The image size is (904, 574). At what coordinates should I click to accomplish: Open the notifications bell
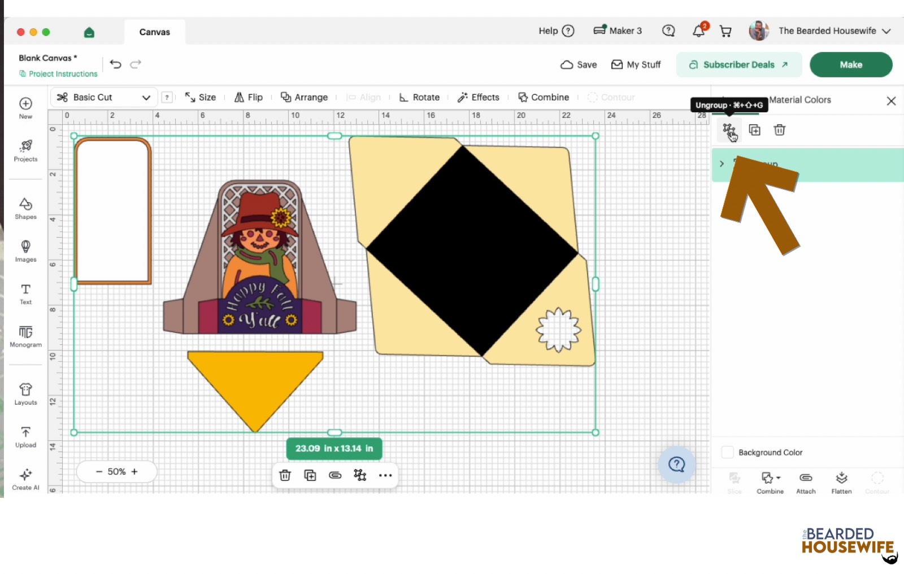point(699,30)
